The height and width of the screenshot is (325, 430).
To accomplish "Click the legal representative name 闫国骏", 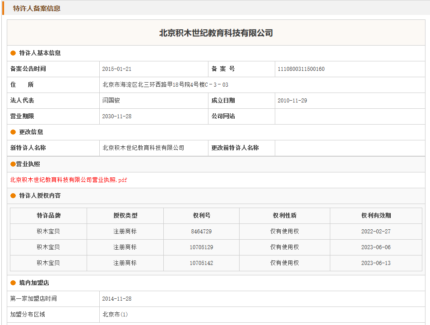I will (111, 101).
